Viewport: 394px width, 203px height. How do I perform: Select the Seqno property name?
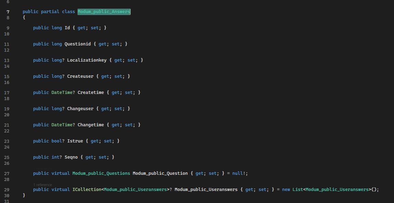(71, 157)
